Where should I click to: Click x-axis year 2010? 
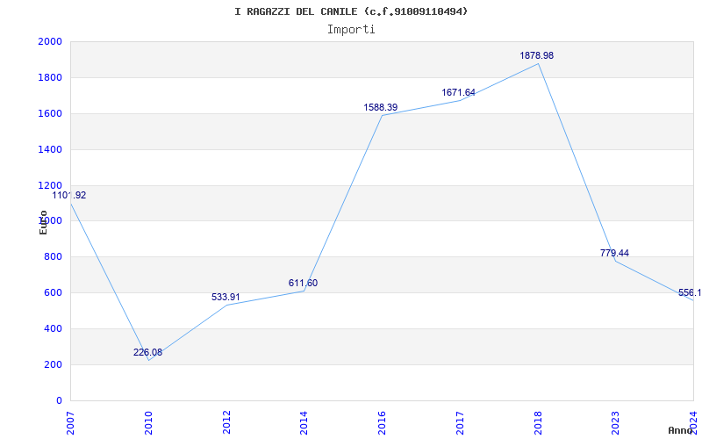148,423
